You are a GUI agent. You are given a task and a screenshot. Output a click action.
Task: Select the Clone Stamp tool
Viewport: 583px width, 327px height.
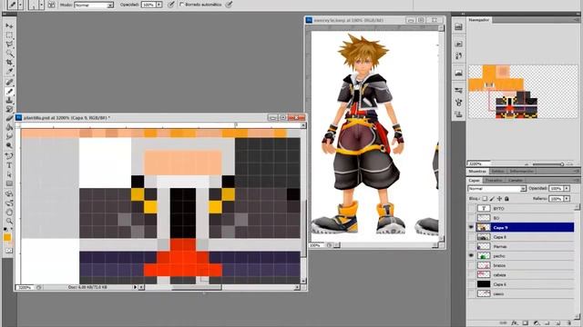[9, 101]
